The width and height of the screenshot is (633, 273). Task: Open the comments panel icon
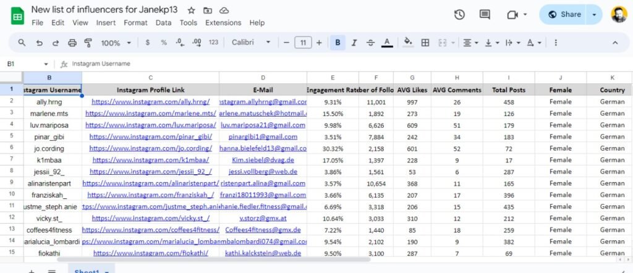(x=485, y=15)
